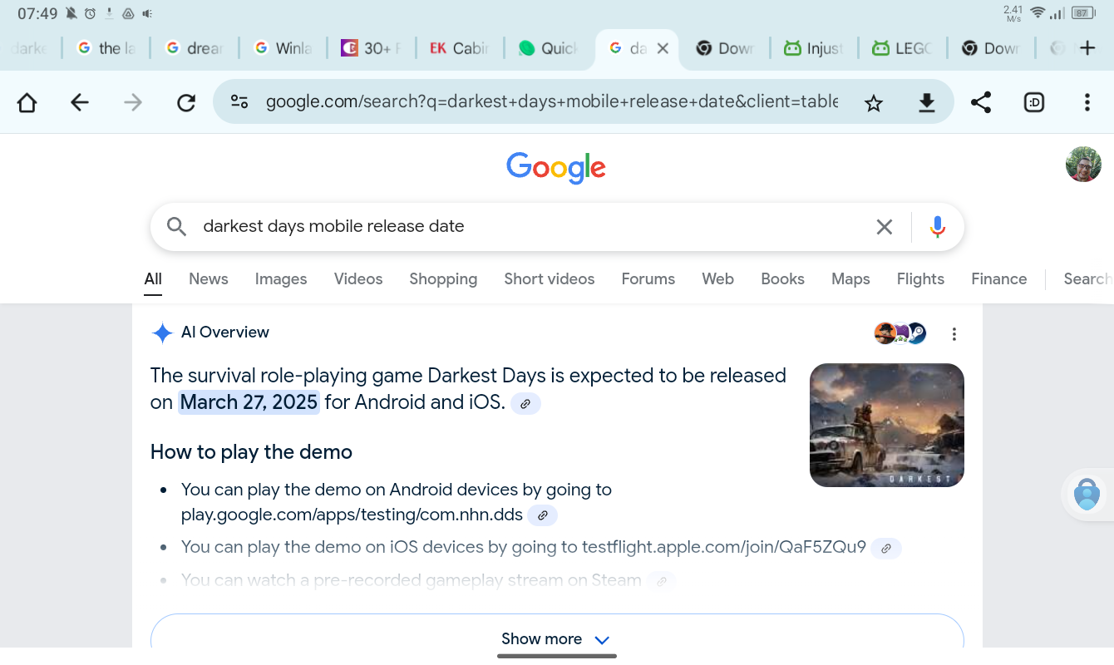Image resolution: width=1114 pixels, height=665 pixels.
Task: Switch to the Images tab
Action: coord(281,279)
